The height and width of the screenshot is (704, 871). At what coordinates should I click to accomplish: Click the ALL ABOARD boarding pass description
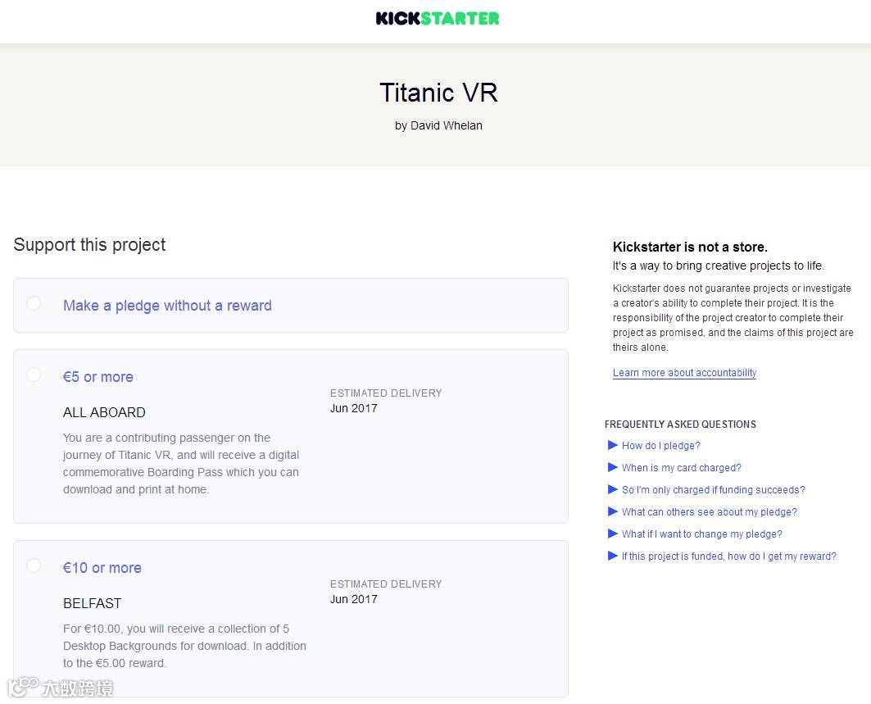click(181, 464)
